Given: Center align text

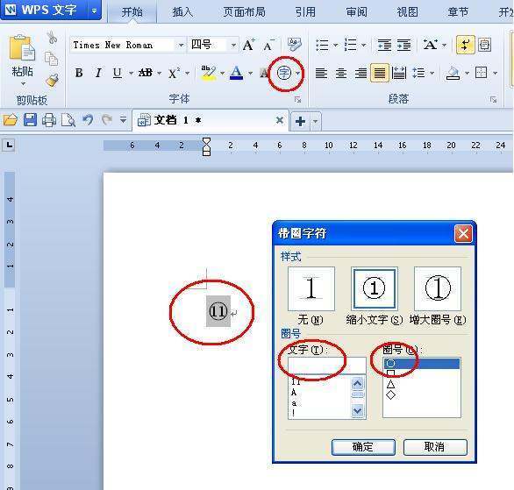Looking at the screenshot, I should 341,73.
